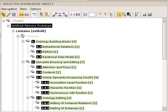Viewport: 168px width, 112px height.
Task: Click the link-to-upper-right relation icon
Action: pyautogui.click(x=55, y=14)
